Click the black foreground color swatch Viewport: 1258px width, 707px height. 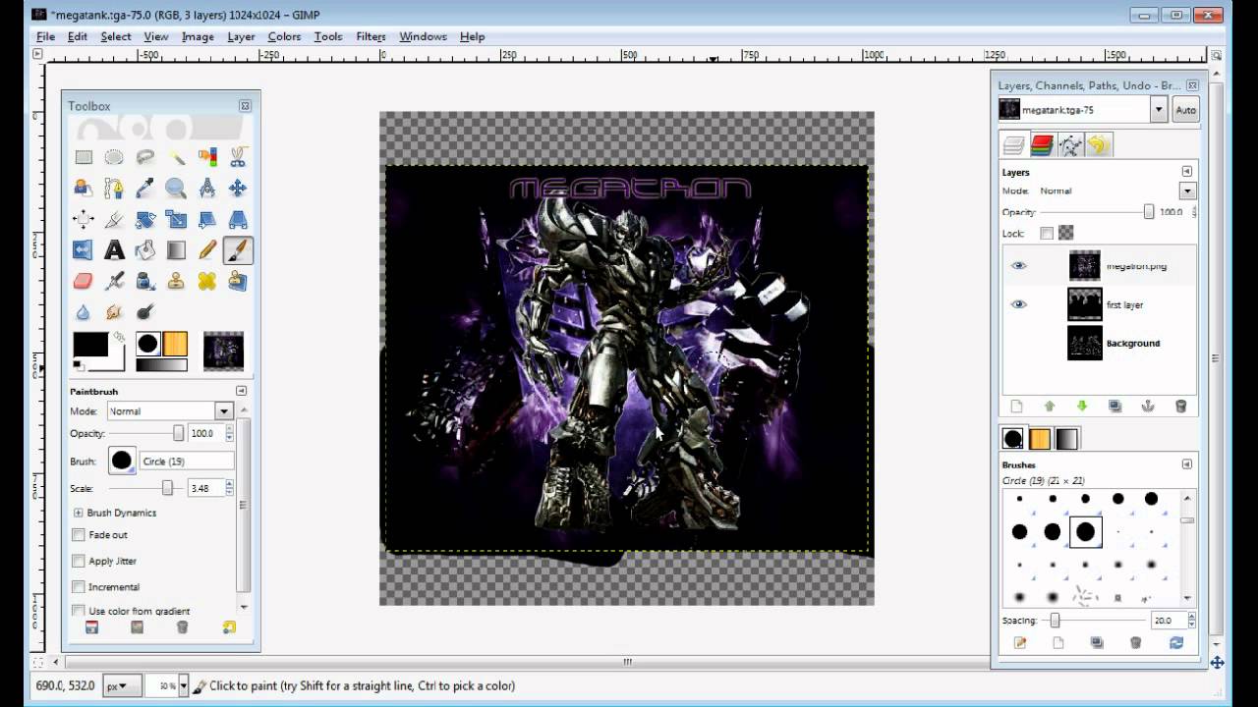click(x=90, y=344)
